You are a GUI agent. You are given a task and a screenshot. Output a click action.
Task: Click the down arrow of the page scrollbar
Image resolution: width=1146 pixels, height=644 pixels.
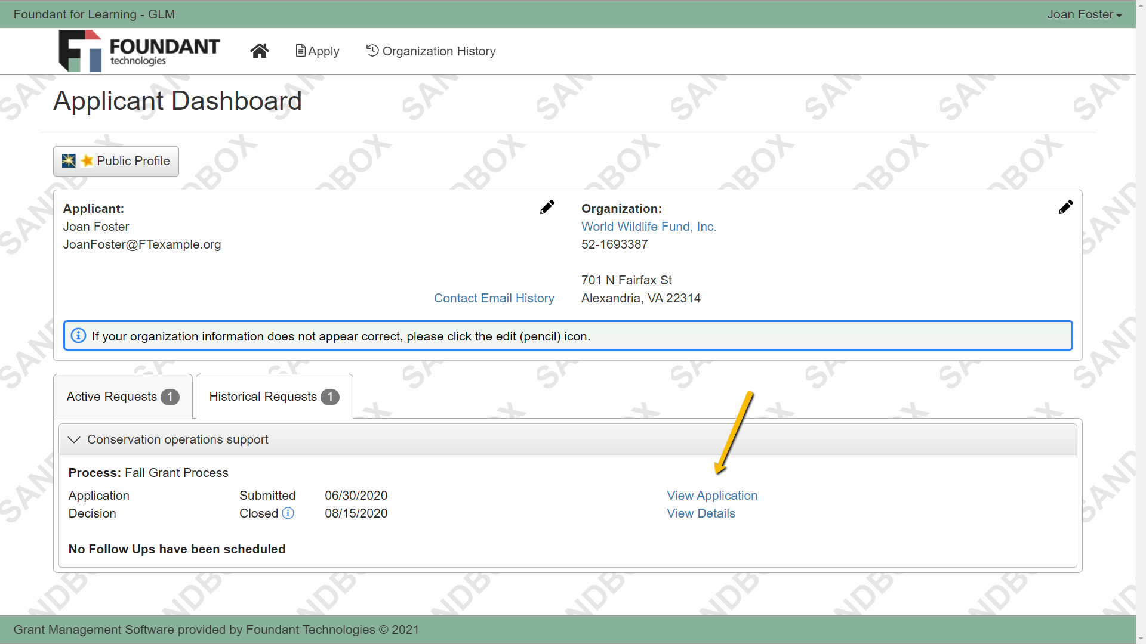pyautogui.click(x=1141, y=638)
